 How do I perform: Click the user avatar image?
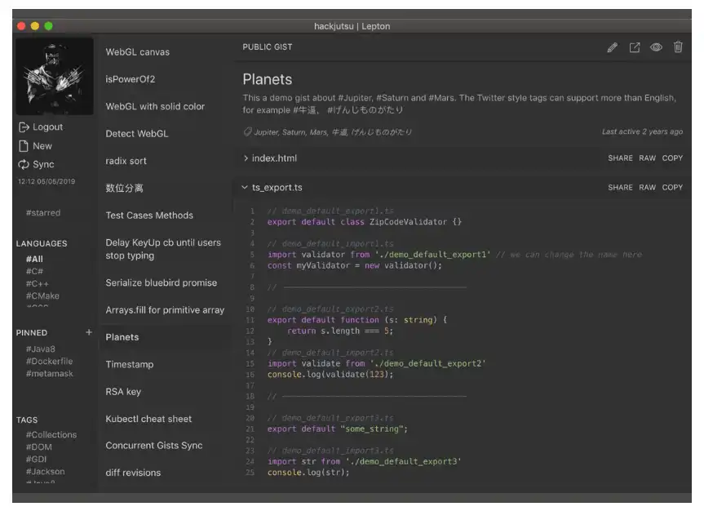tap(55, 76)
